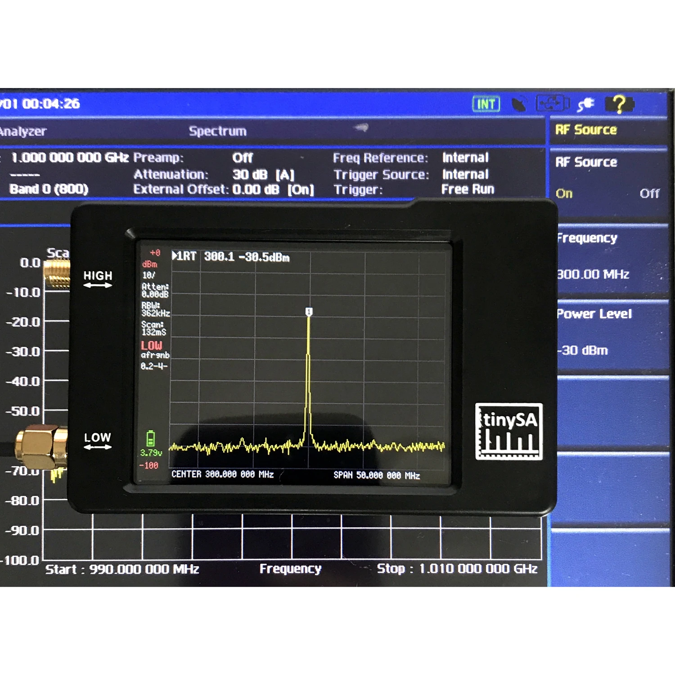Open the yellow Help question mark icon
This screenshot has width=675, height=675.
619,103
